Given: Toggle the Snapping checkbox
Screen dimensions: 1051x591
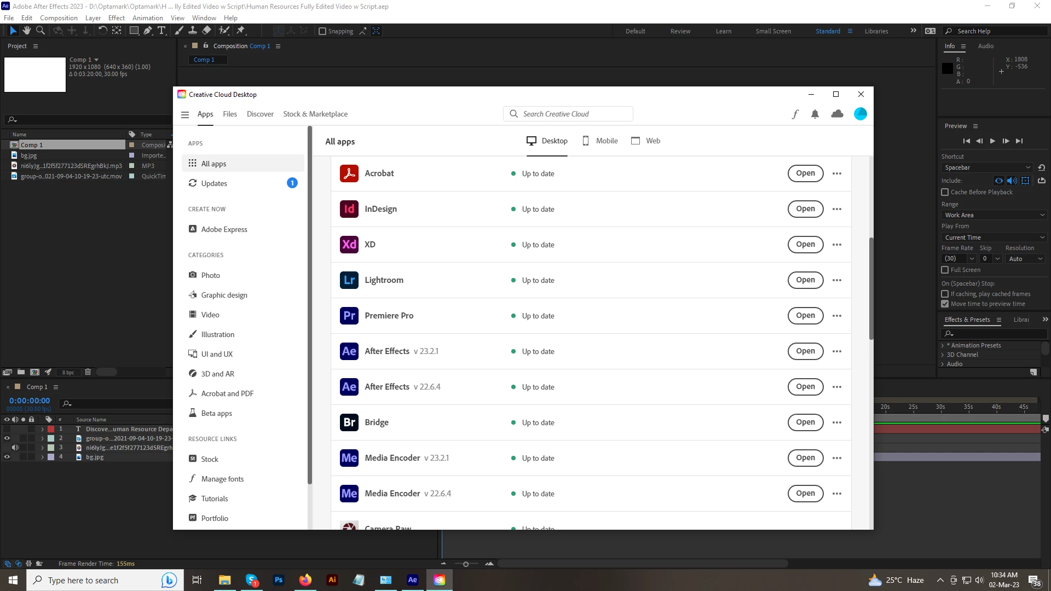Looking at the screenshot, I should pos(322,31).
